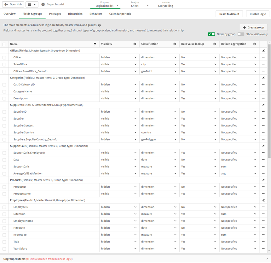Open help icon beside business logic description
This screenshot has width=271, height=263.
pos(99,25)
